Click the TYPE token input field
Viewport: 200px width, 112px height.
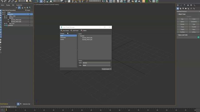point(97,65)
